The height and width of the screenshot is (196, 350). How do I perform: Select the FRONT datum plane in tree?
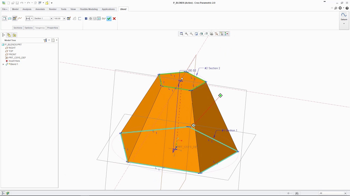tap(12, 54)
